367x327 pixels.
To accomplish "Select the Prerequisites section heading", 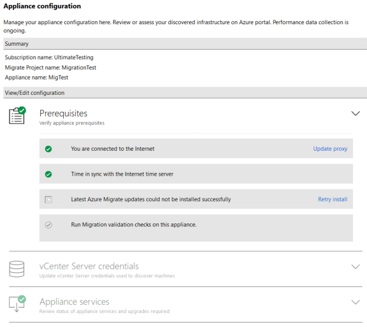I will coord(64,113).
